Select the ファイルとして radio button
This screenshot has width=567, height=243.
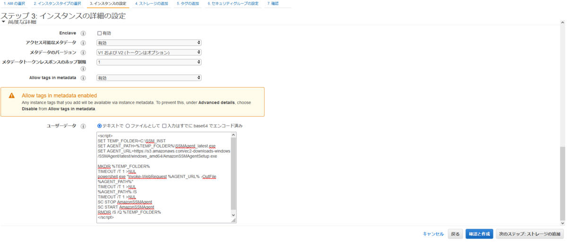coord(128,126)
